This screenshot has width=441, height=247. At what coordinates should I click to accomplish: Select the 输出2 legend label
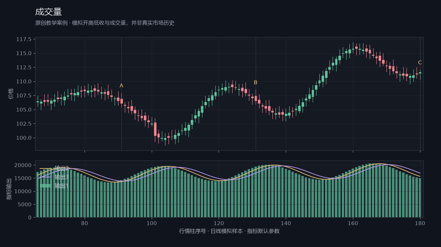[x=62, y=168]
